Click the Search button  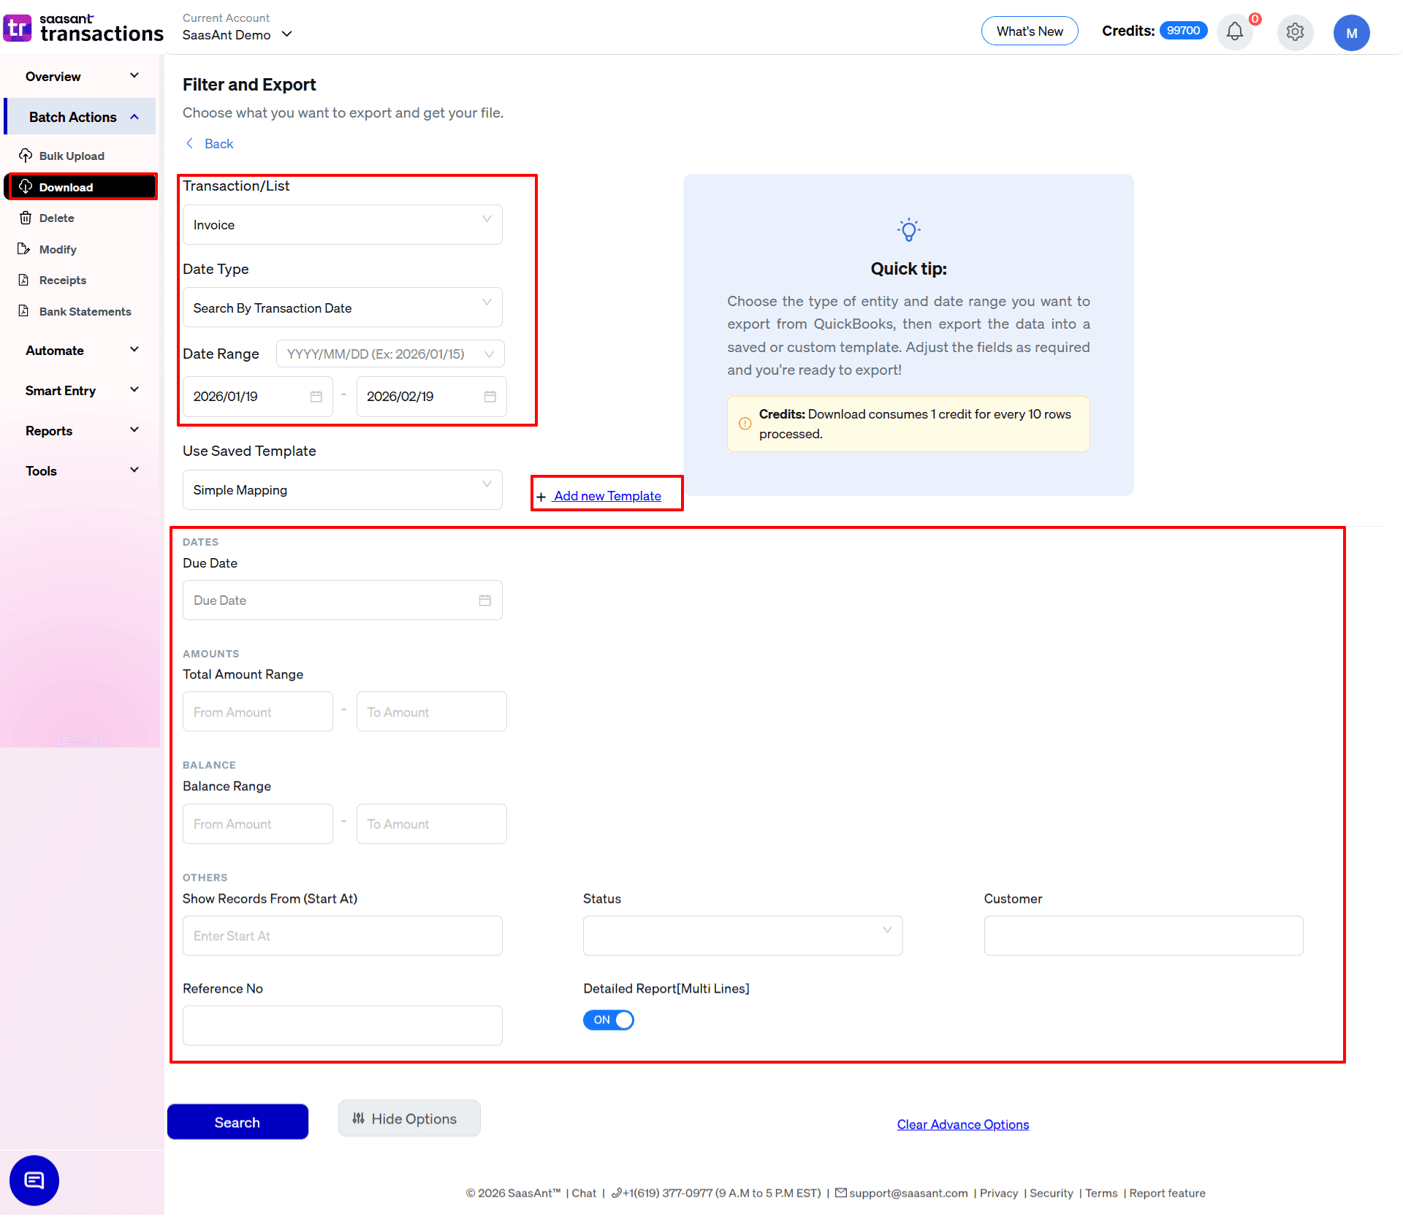tap(237, 1121)
